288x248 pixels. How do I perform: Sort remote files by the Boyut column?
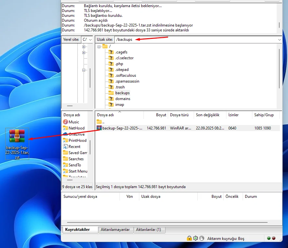pyautogui.click(x=161, y=115)
